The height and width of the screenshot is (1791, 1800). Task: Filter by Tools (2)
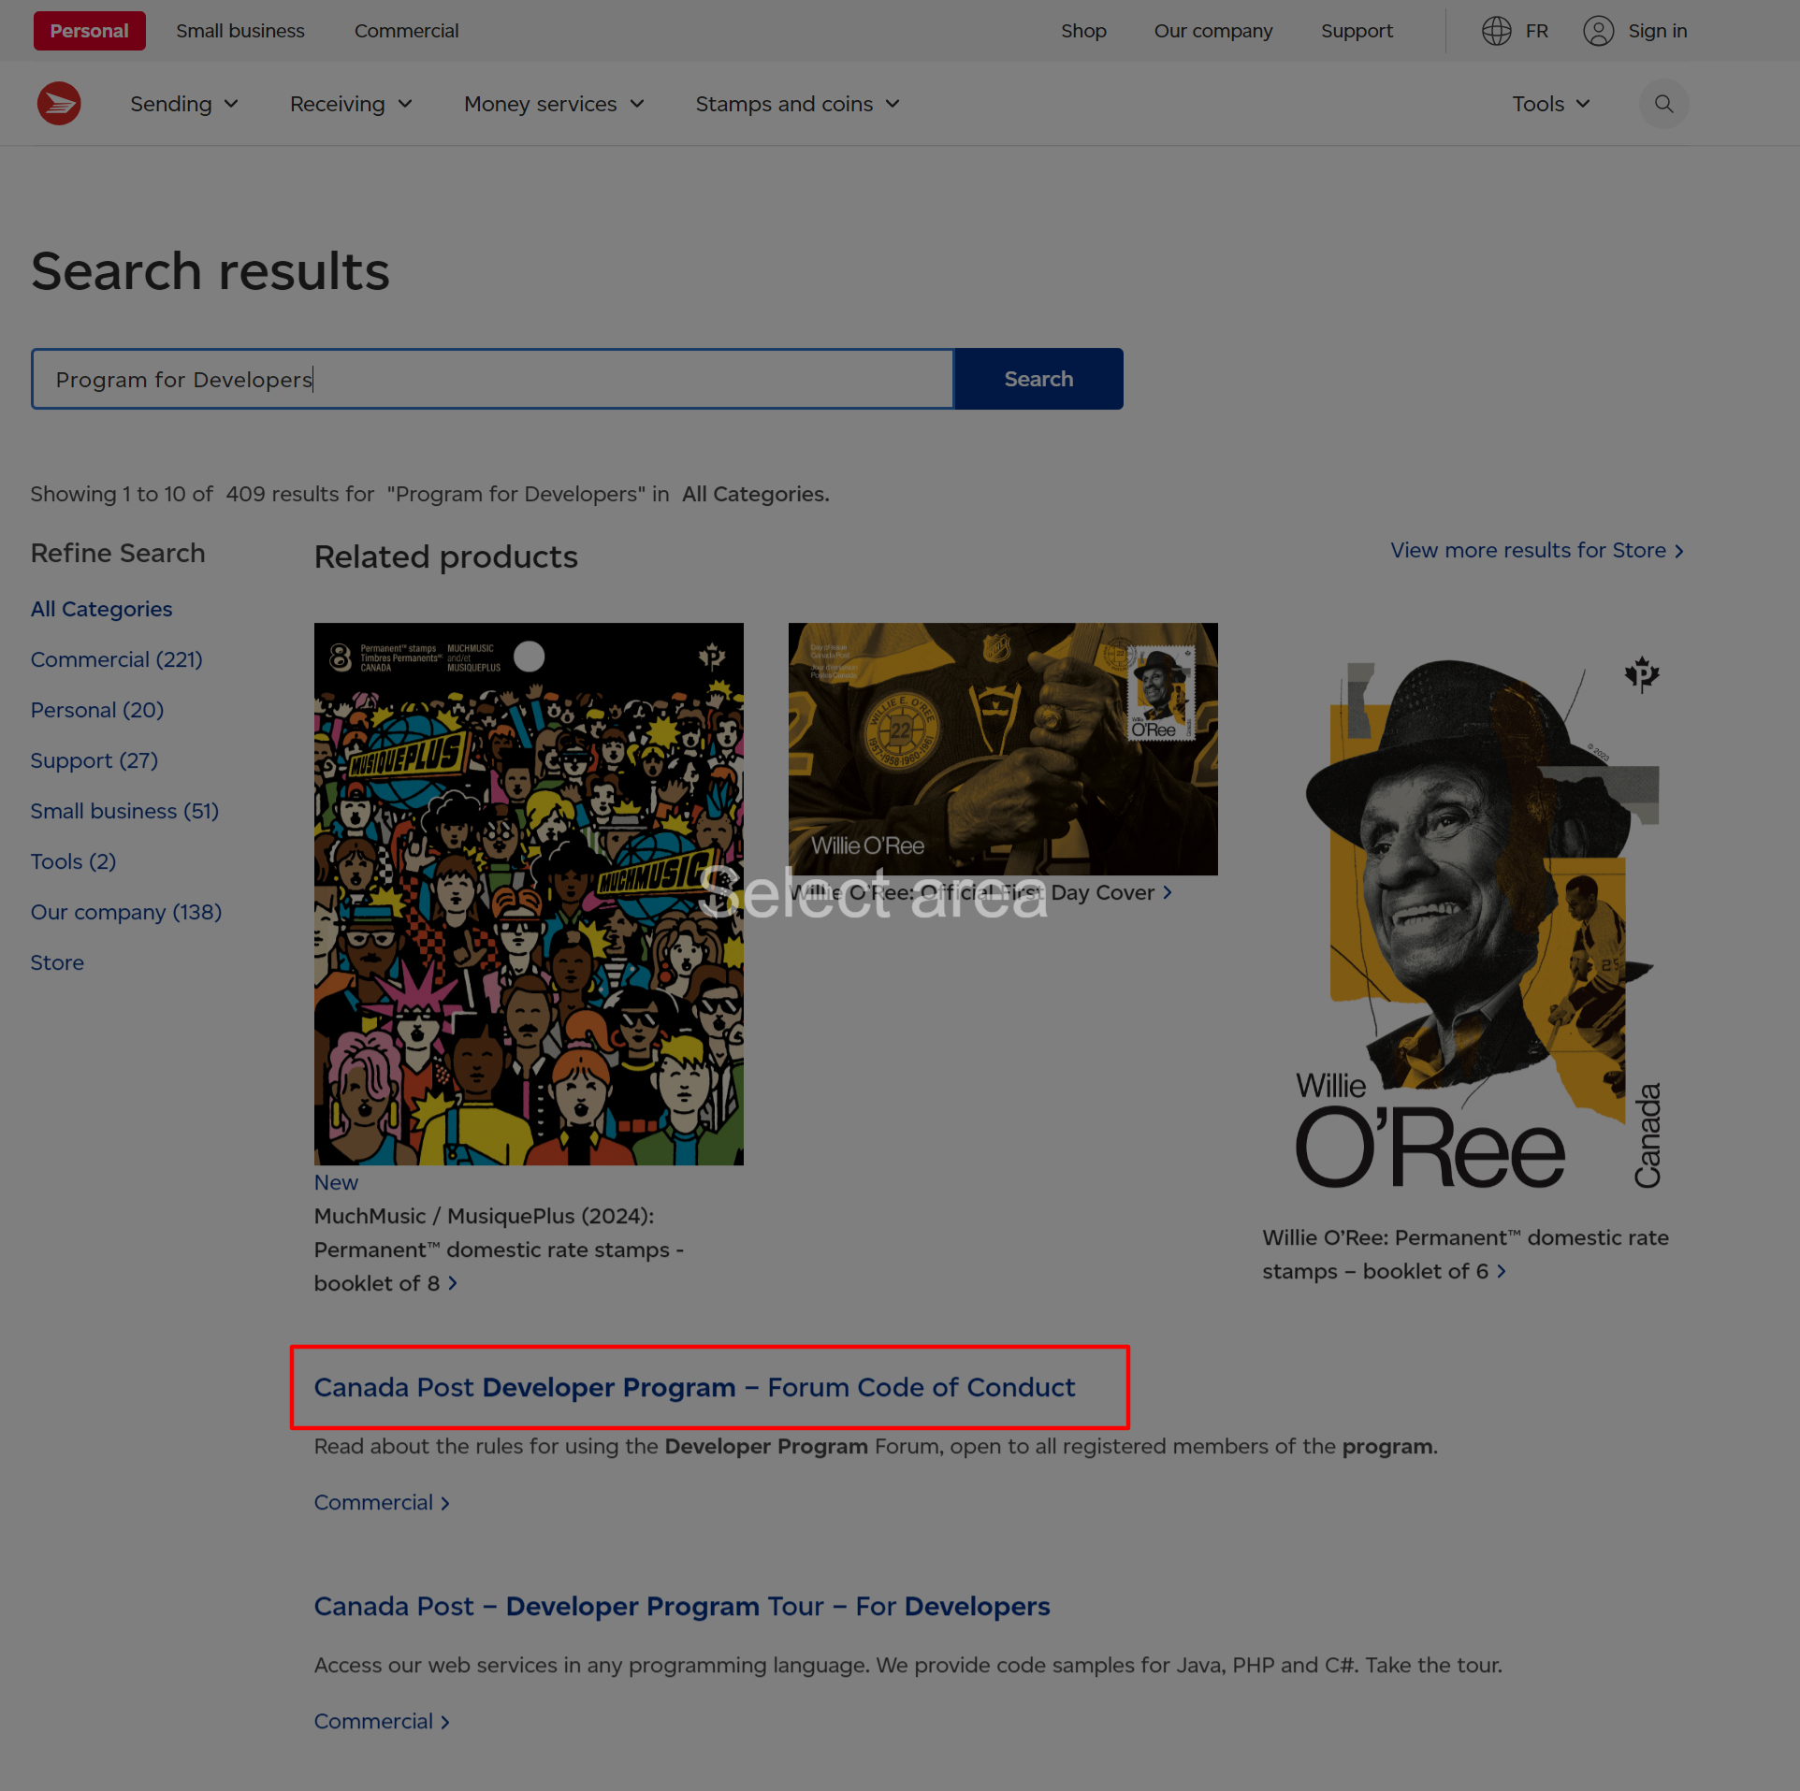point(73,861)
